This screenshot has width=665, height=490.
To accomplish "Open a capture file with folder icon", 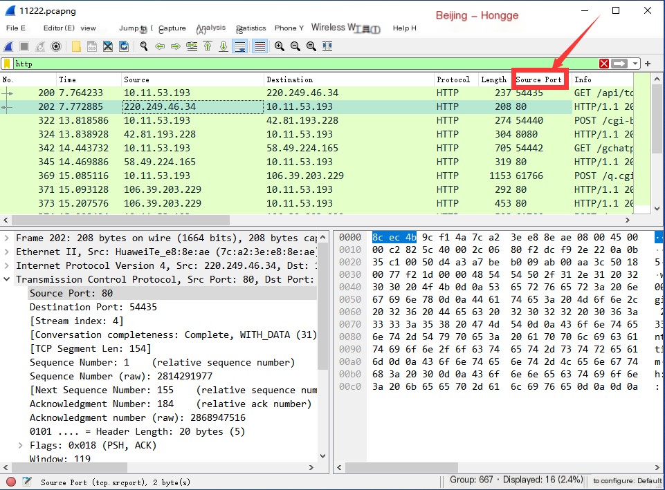I will point(76,46).
